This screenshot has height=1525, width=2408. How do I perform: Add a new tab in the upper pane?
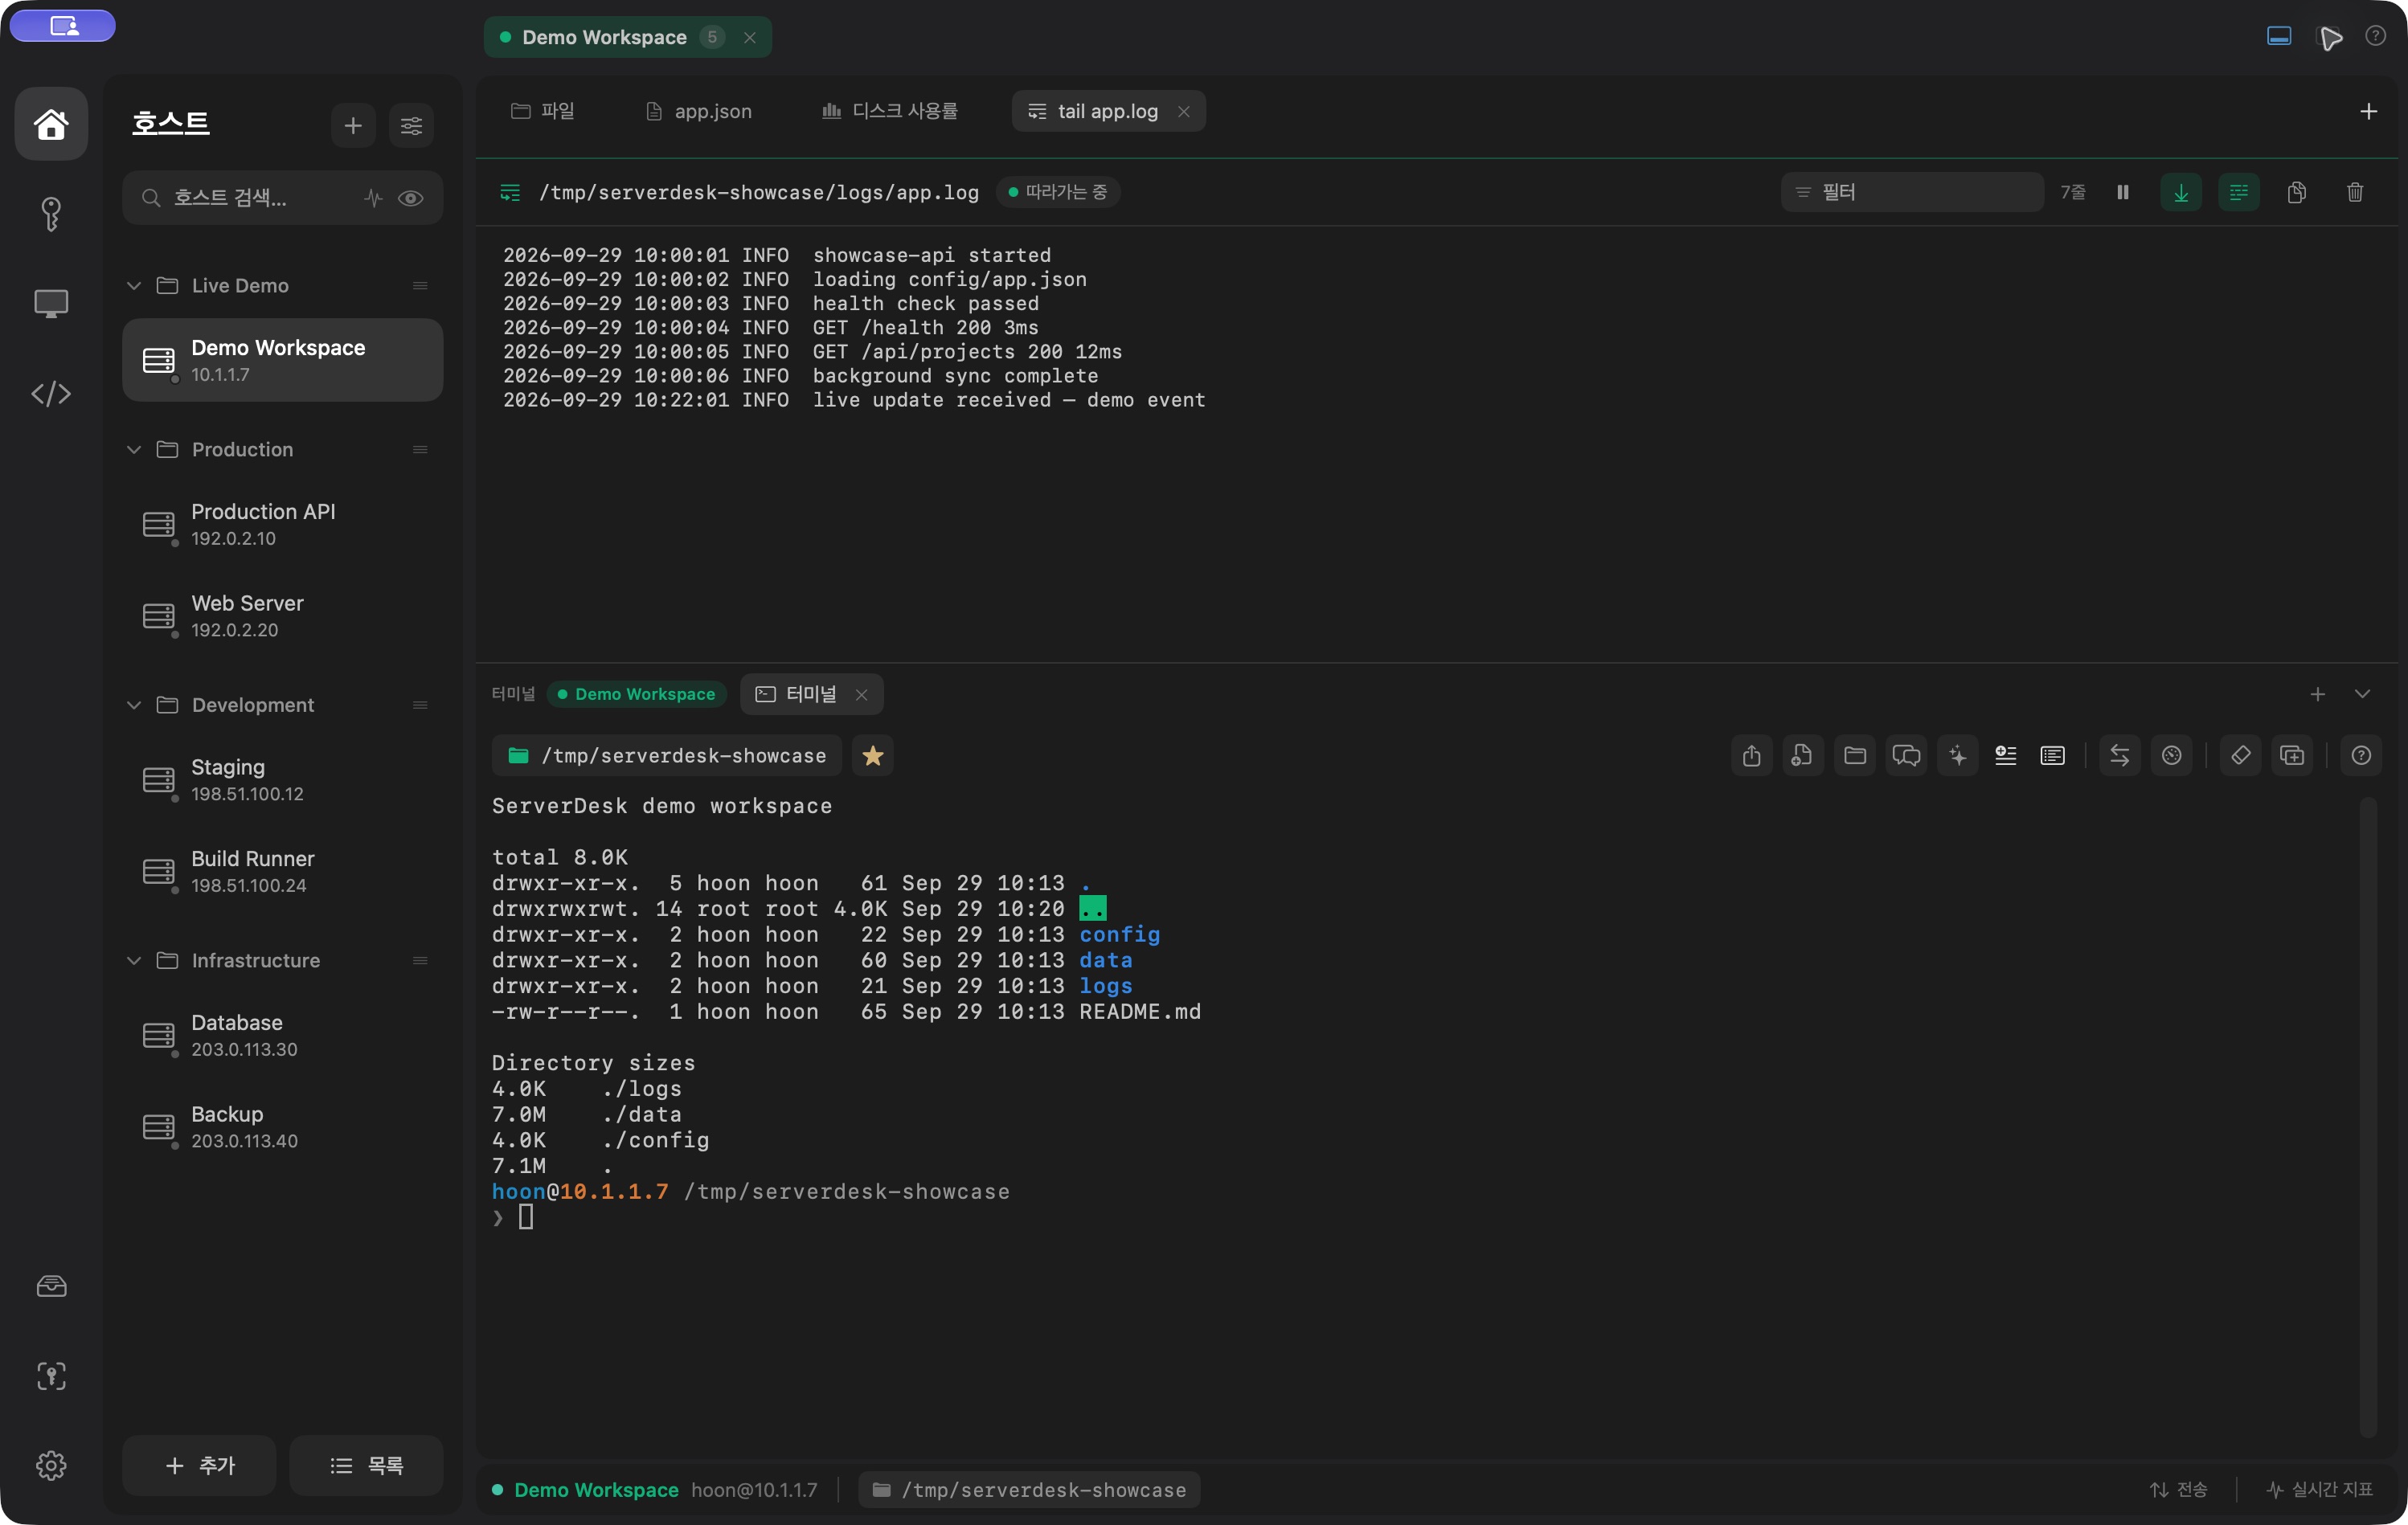pyautogui.click(x=2368, y=111)
